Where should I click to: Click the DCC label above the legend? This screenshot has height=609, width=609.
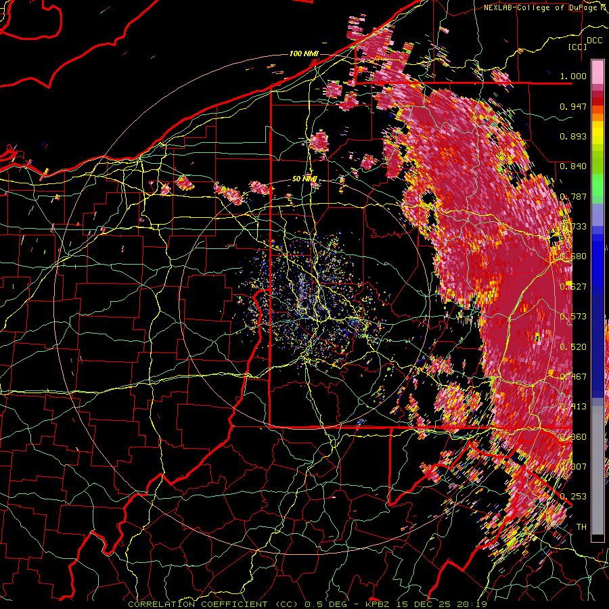tap(594, 41)
